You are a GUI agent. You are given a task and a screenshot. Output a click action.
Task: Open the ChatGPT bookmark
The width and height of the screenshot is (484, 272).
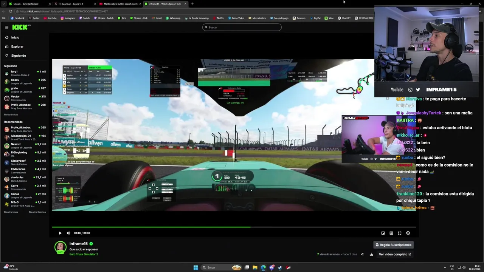click(x=344, y=18)
